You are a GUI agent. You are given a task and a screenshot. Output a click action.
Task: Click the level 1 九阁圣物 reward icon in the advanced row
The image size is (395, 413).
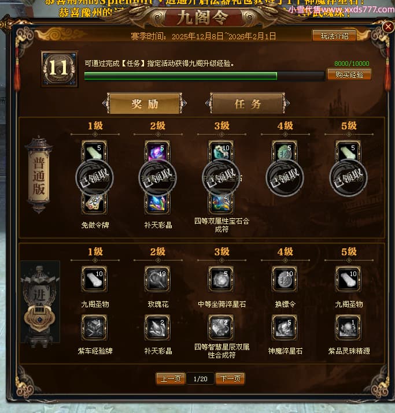pyautogui.click(x=94, y=278)
